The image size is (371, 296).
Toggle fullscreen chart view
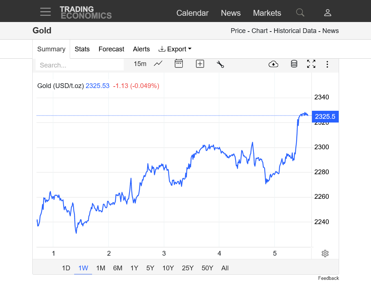[x=311, y=64]
